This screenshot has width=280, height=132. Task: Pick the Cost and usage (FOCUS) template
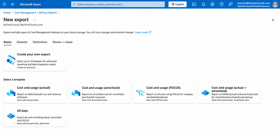[165, 93]
